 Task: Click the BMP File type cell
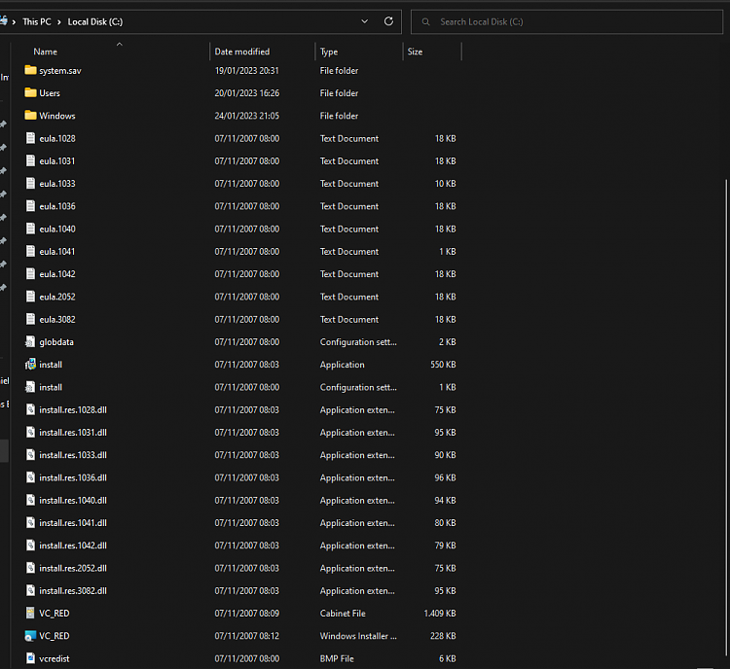pyautogui.click(x=337, y=658)
